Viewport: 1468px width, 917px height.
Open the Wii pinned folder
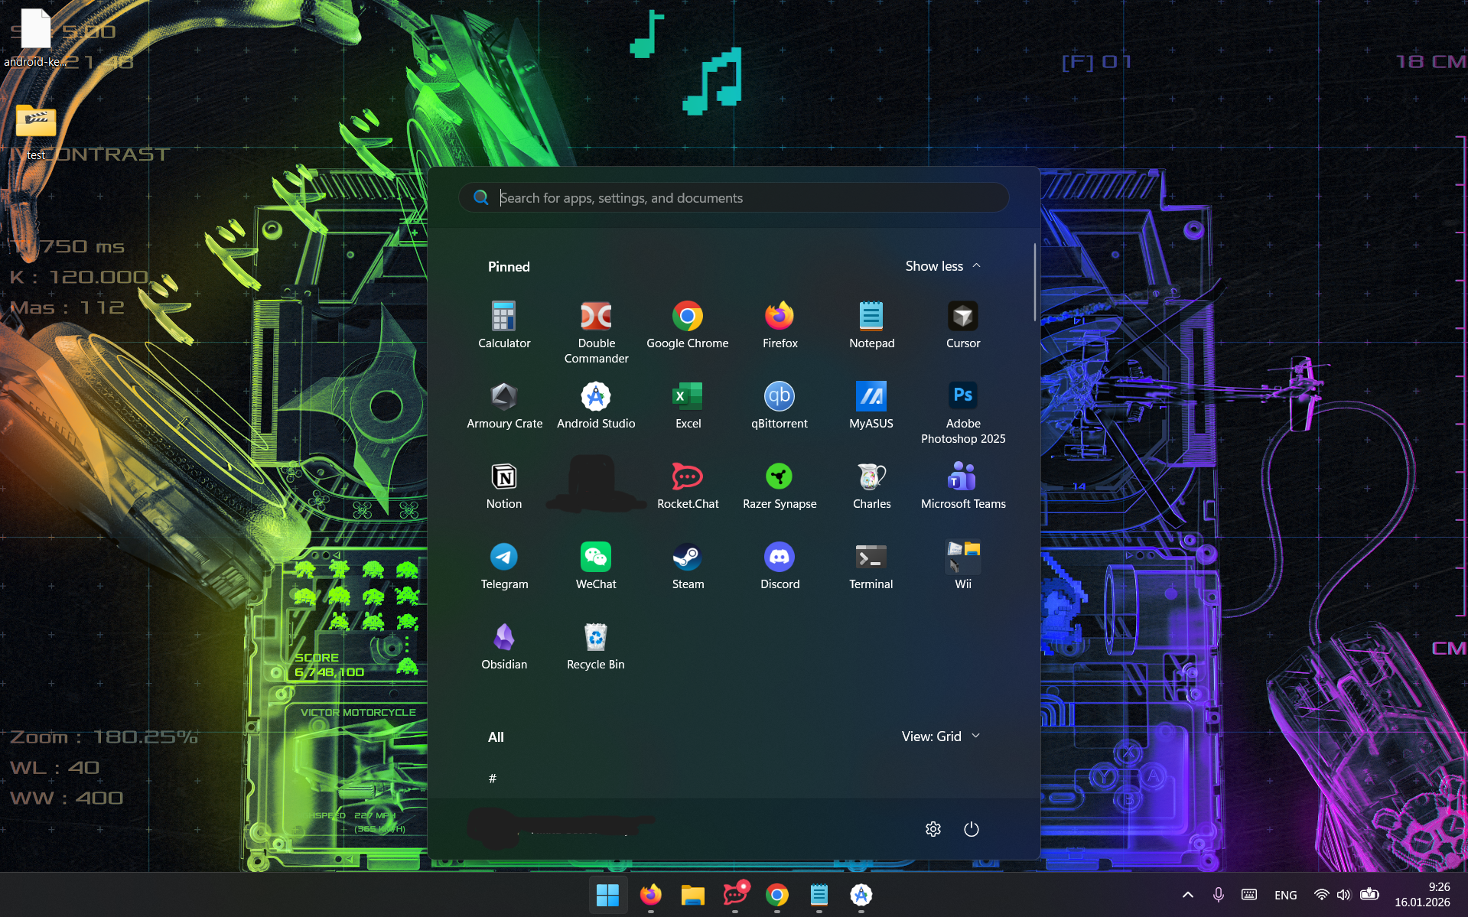click(963, 566)
